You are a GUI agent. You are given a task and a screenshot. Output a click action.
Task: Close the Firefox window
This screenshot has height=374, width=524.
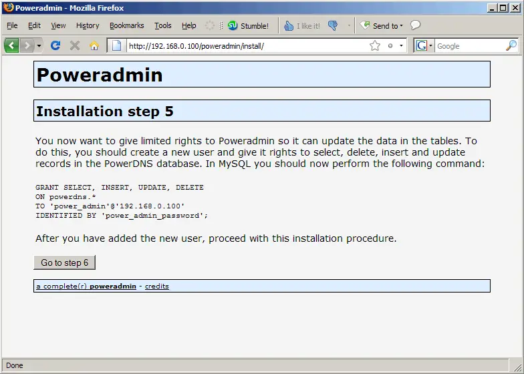tap(515, 8)
